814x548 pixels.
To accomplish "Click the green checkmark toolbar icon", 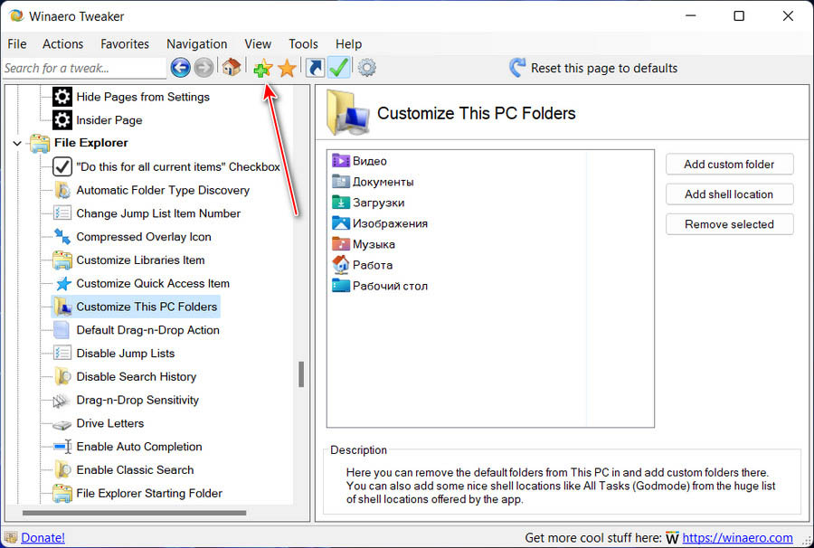I will [x=339, y=68].
